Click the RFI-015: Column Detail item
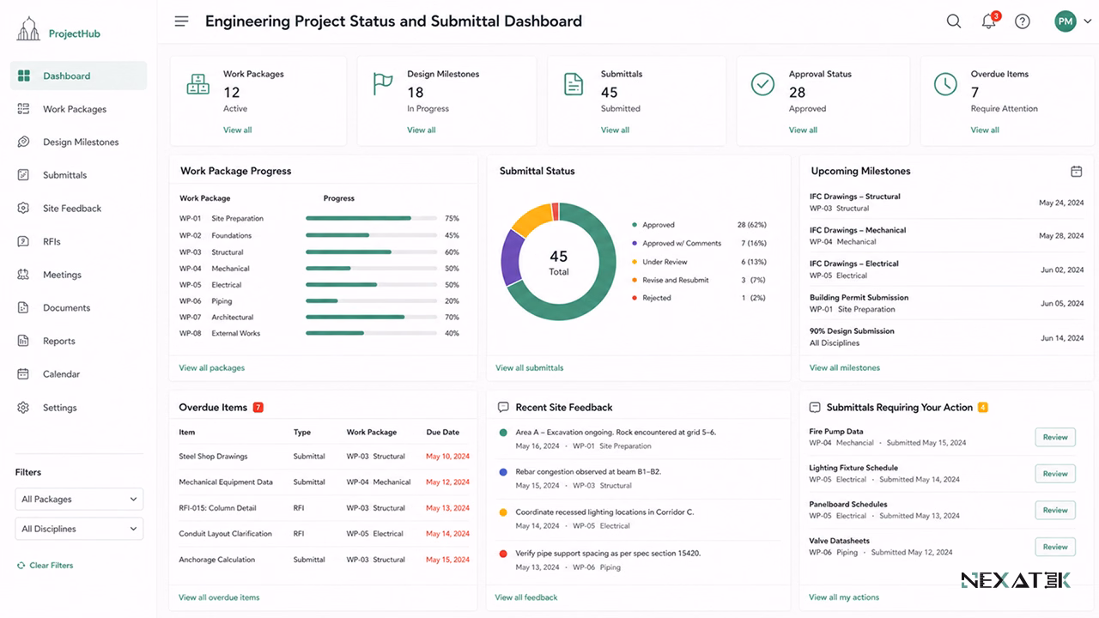 [x=217, y=508]
